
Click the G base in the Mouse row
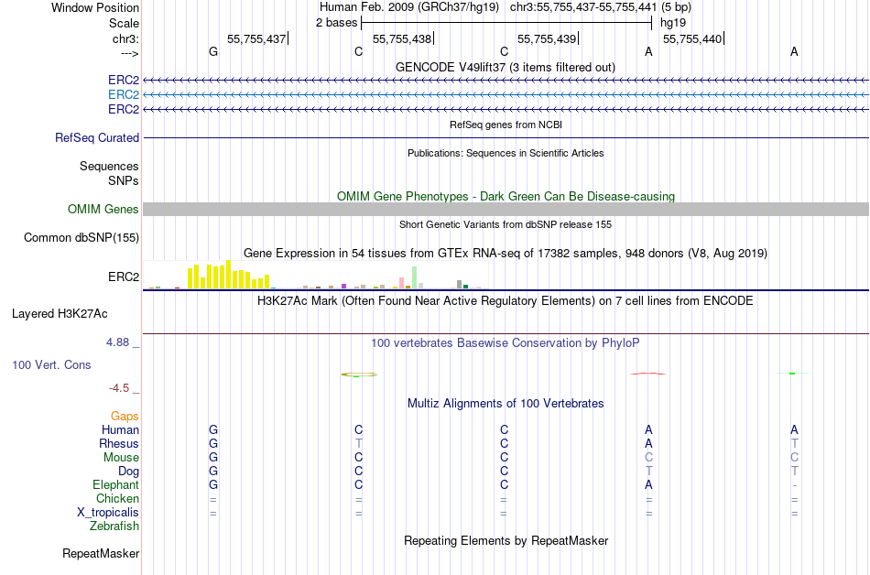pos(213,458)
